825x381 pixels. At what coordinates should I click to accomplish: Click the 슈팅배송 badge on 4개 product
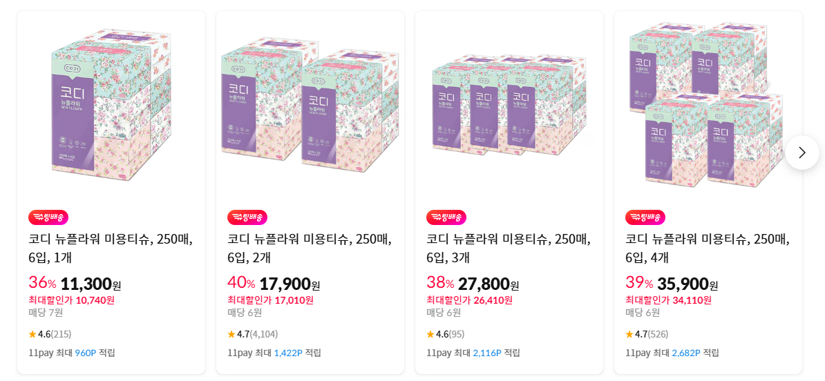point(645,217)
